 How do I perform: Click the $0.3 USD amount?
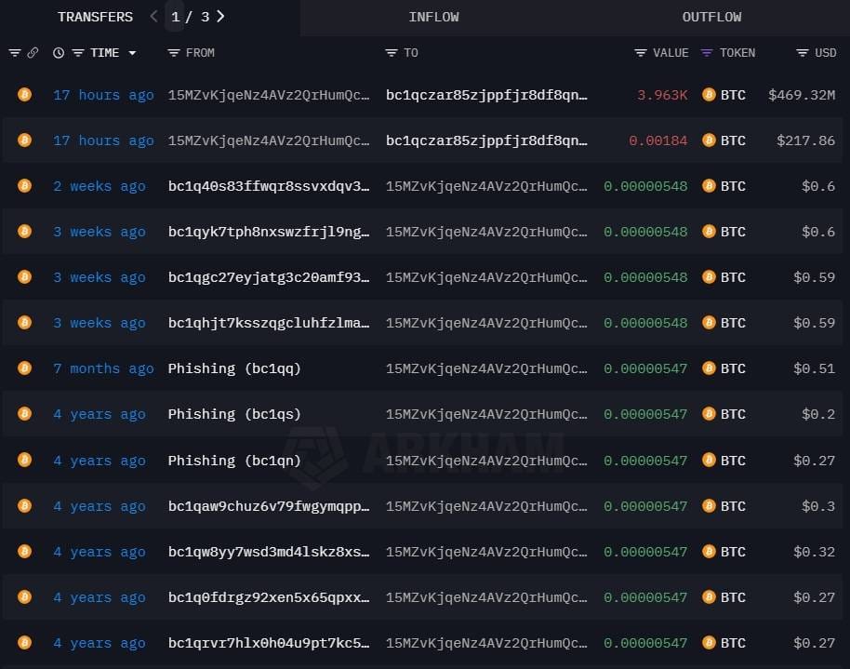[x=818, y=506]
